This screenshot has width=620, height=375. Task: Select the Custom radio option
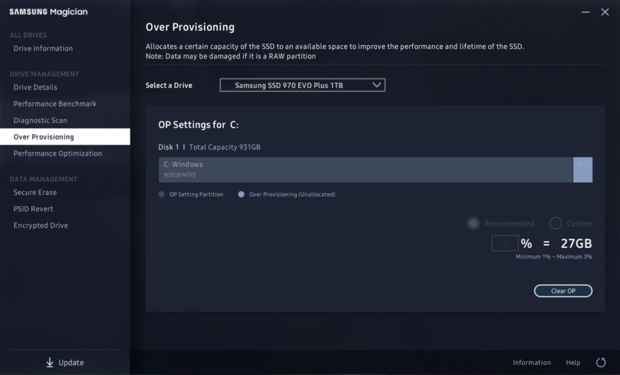tap(556, 224)
